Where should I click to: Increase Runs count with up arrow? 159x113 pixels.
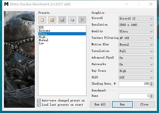(151, 95)
